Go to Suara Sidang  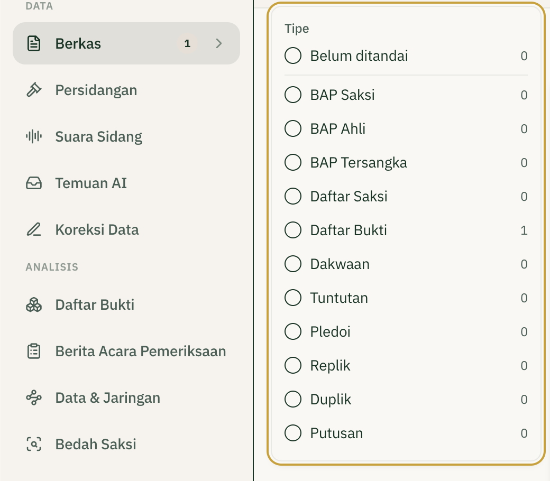(126, 136)
